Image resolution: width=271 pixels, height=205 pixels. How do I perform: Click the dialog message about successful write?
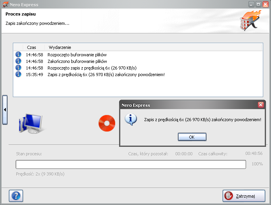tap(202, 120)
